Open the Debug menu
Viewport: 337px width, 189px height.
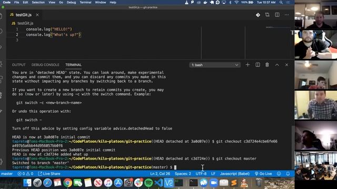point(71,2)
